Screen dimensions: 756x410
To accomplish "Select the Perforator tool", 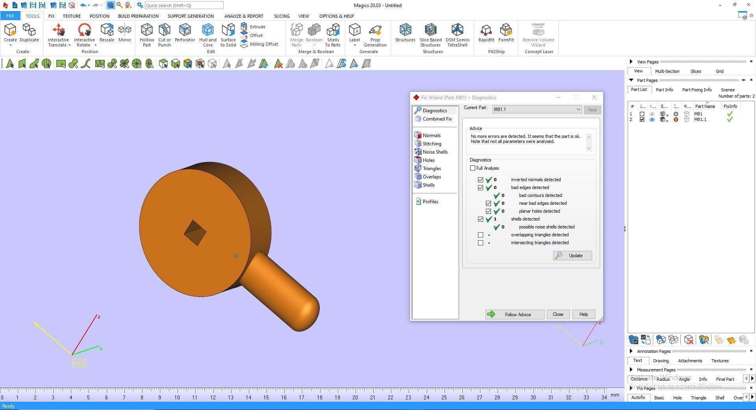I will [185, 33].
